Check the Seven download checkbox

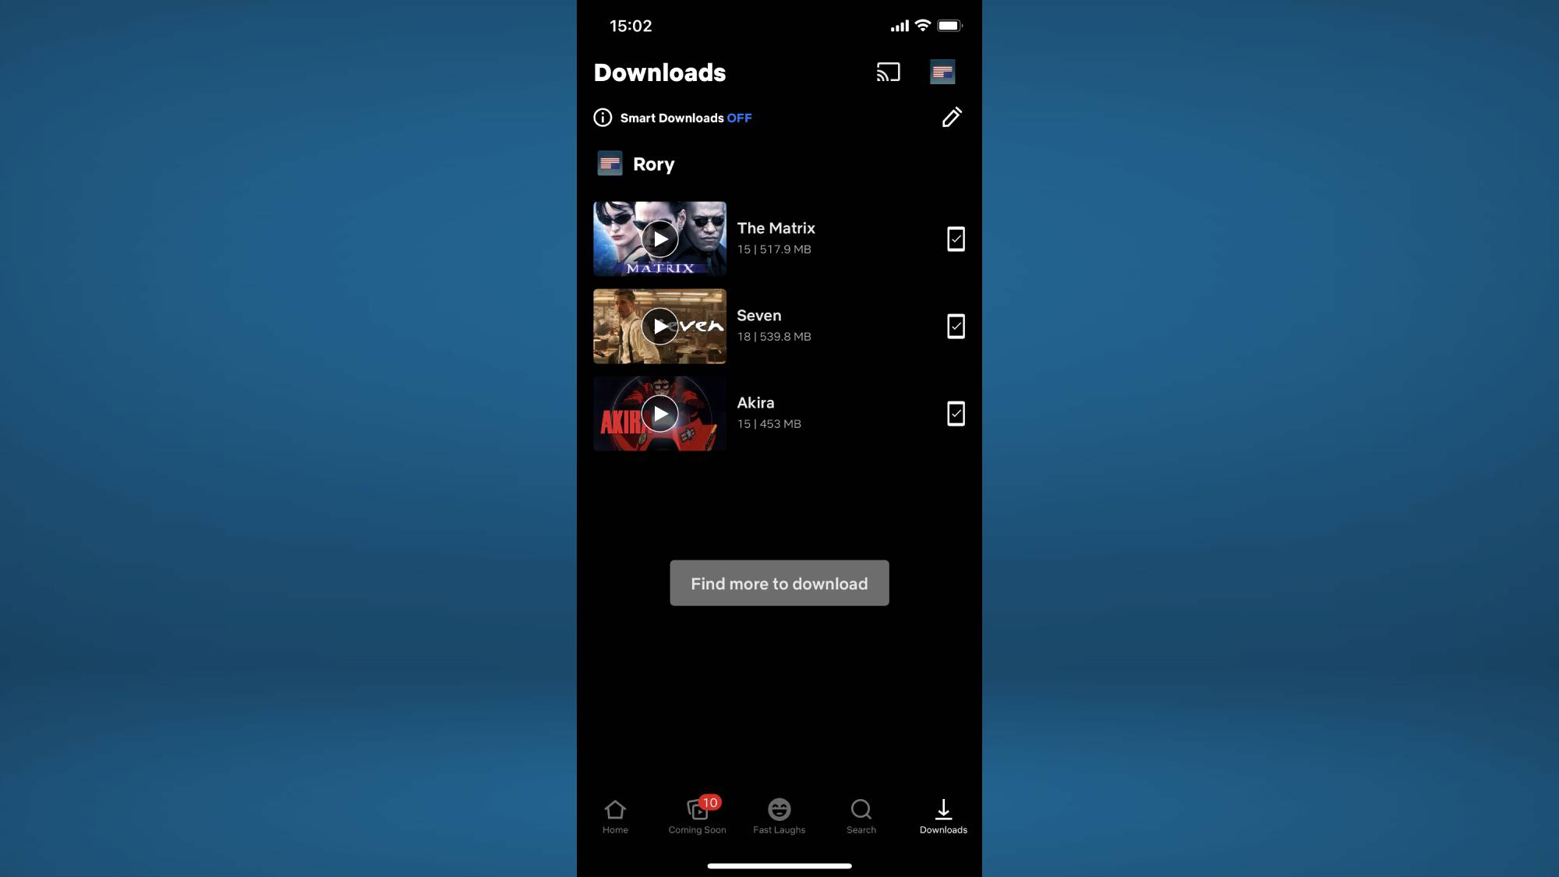tap(954, 326)
